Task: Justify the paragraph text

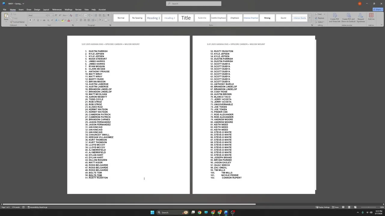Action: coord(88,20)
